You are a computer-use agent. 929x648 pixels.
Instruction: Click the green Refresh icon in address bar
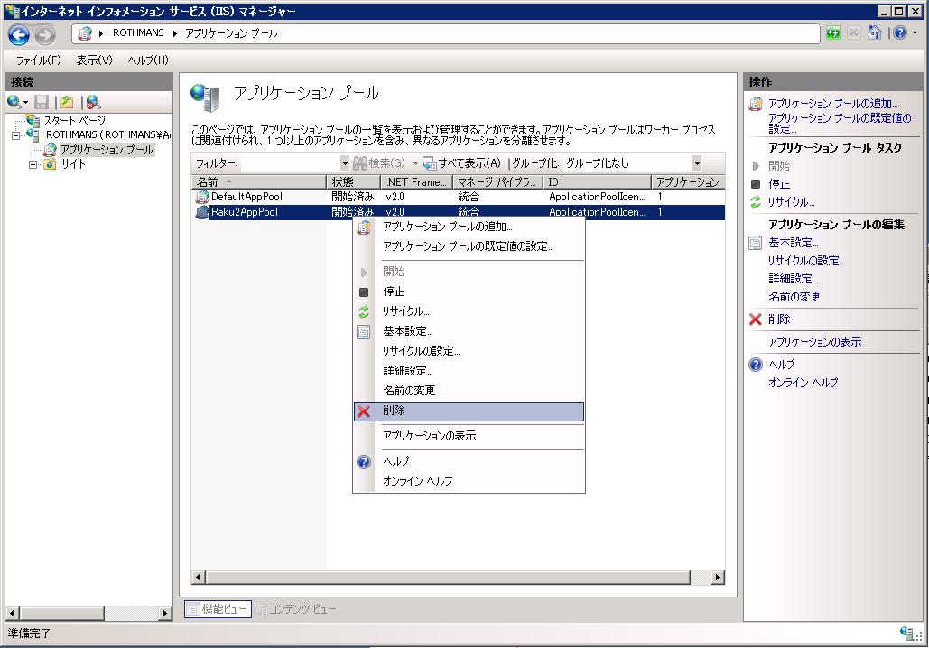click(x=833, y=33)
